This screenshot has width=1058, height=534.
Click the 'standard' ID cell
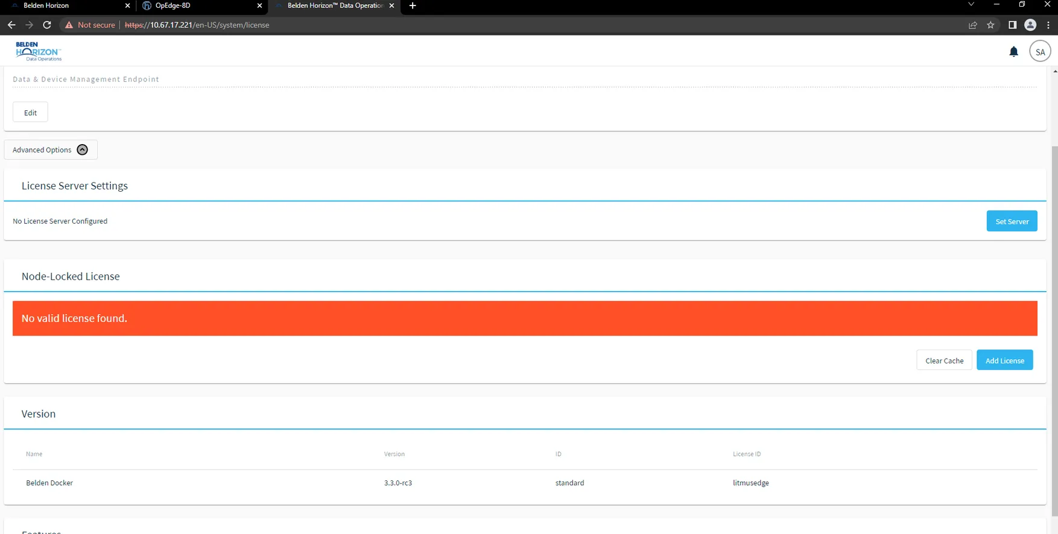tap(569, 483)
